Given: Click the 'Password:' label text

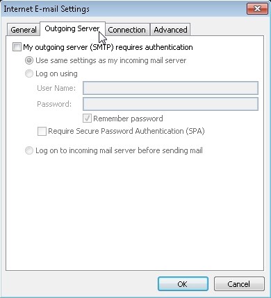Looking at the screenshot, I should tap(54, 104).
